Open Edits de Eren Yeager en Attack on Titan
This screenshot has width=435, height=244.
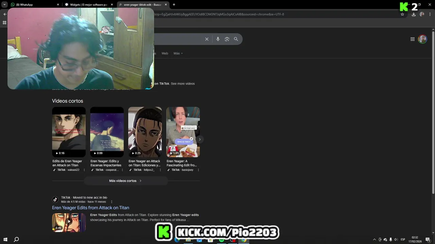67,163
